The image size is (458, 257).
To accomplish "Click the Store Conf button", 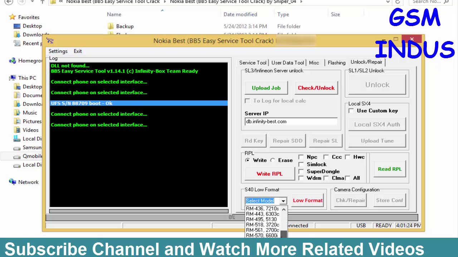I will (x=390, y=200).
